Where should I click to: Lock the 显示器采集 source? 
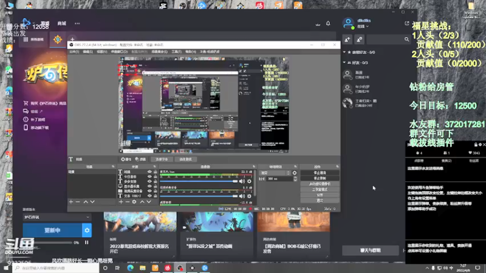156,186
